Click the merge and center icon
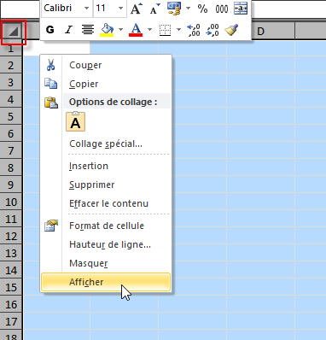Image resolution: width=326 pixels, height=340 pixels. 241,9
